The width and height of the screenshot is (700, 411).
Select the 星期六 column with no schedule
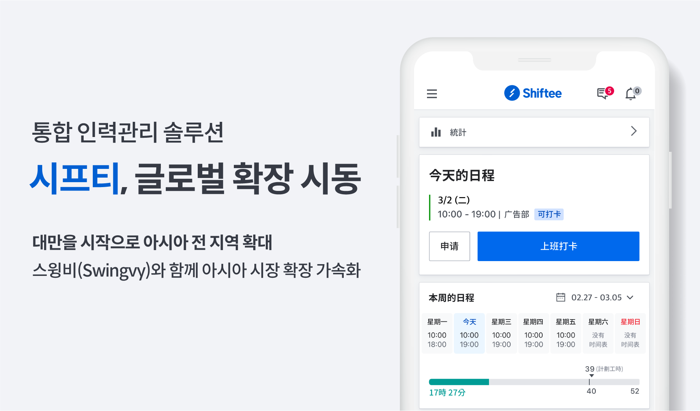tap(598, 333)
